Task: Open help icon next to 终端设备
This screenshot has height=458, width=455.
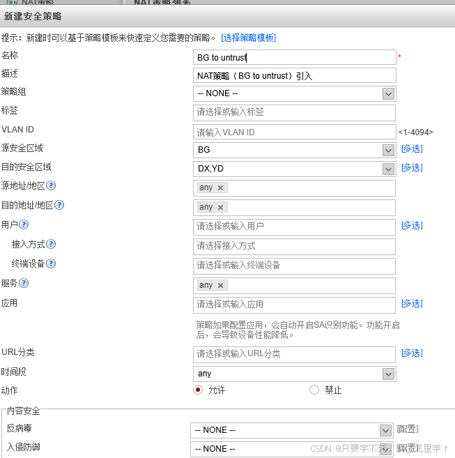Action: [51, 264]
